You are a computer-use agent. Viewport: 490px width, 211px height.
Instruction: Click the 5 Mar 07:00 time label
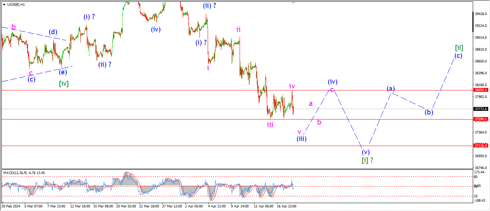pyautogui.click(x=33, y=206)
